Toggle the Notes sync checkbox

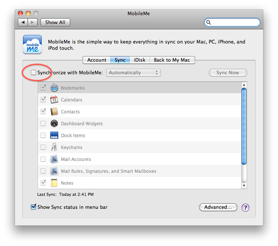(x=43, y=183)
